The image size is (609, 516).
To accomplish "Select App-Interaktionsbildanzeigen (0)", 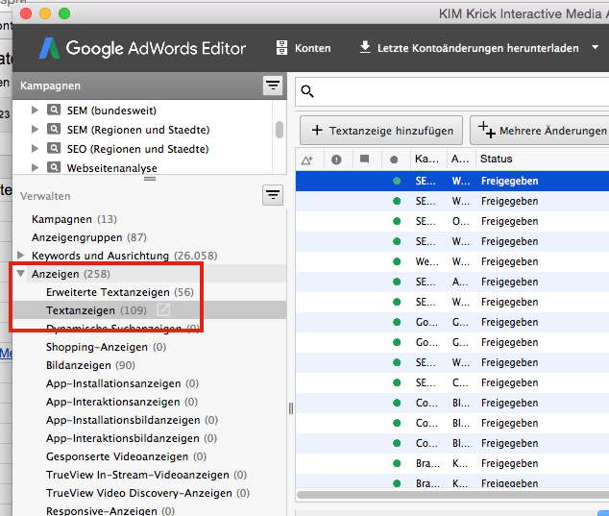I will [x=132, y=438].
